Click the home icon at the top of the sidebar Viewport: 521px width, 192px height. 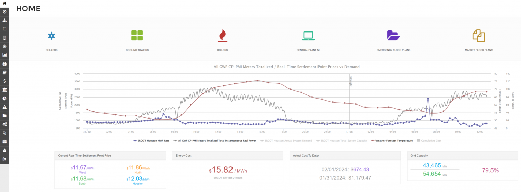point(4,3)
